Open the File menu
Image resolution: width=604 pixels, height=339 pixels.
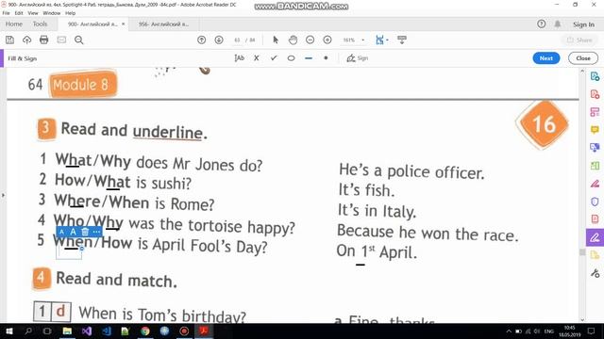click(7, 13)
